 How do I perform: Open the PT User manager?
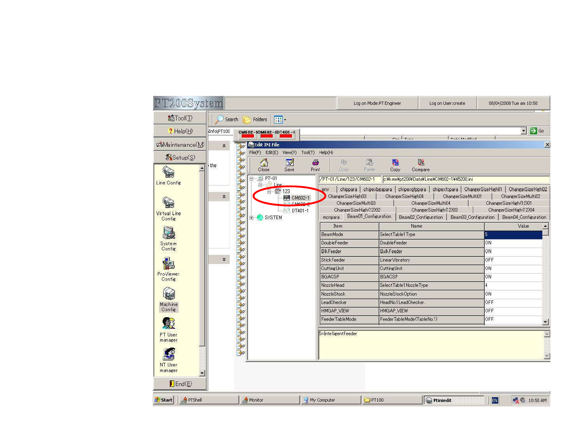coord(168,324)
